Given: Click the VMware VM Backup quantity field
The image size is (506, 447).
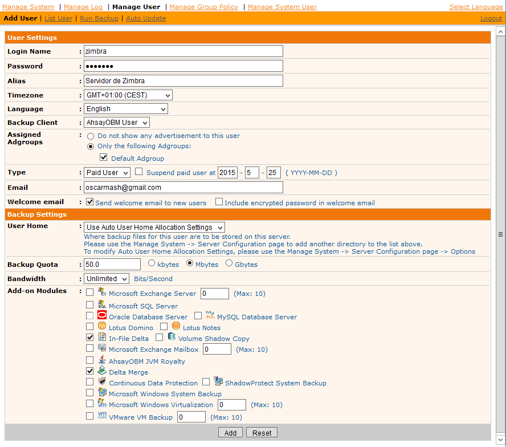Looking at the screenshot, I should click(191, 417).
